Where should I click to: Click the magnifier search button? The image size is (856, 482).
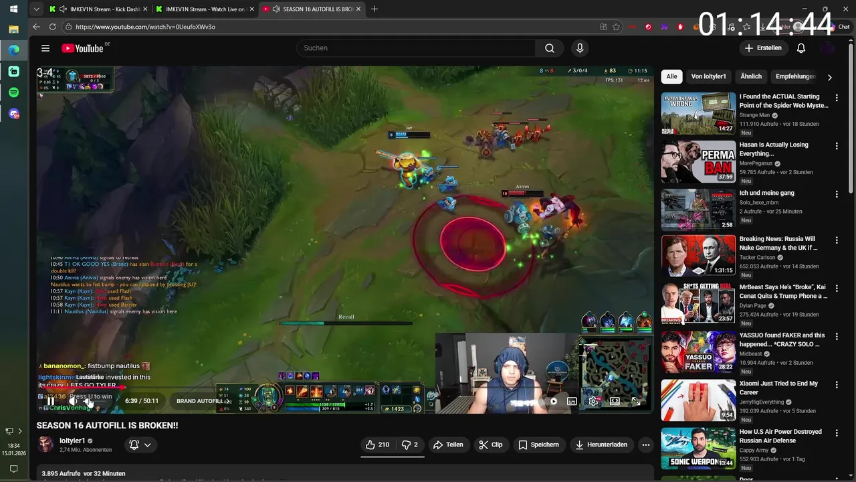pos(549,48)
